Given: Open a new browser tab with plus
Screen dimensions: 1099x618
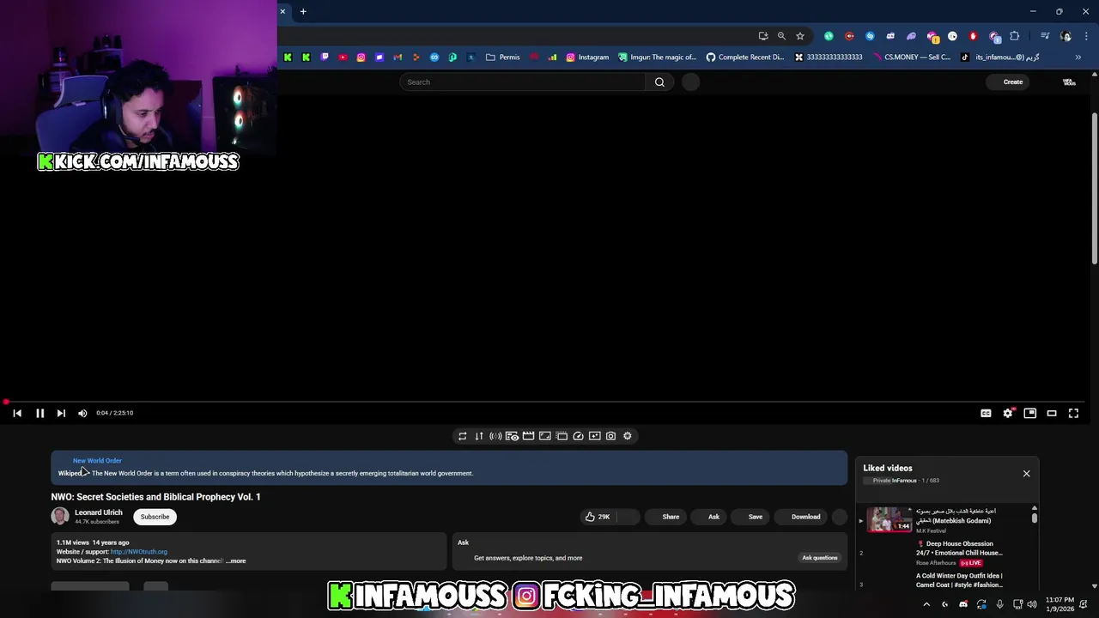Looking at the screenshot, I should click(x=303, y=12).
